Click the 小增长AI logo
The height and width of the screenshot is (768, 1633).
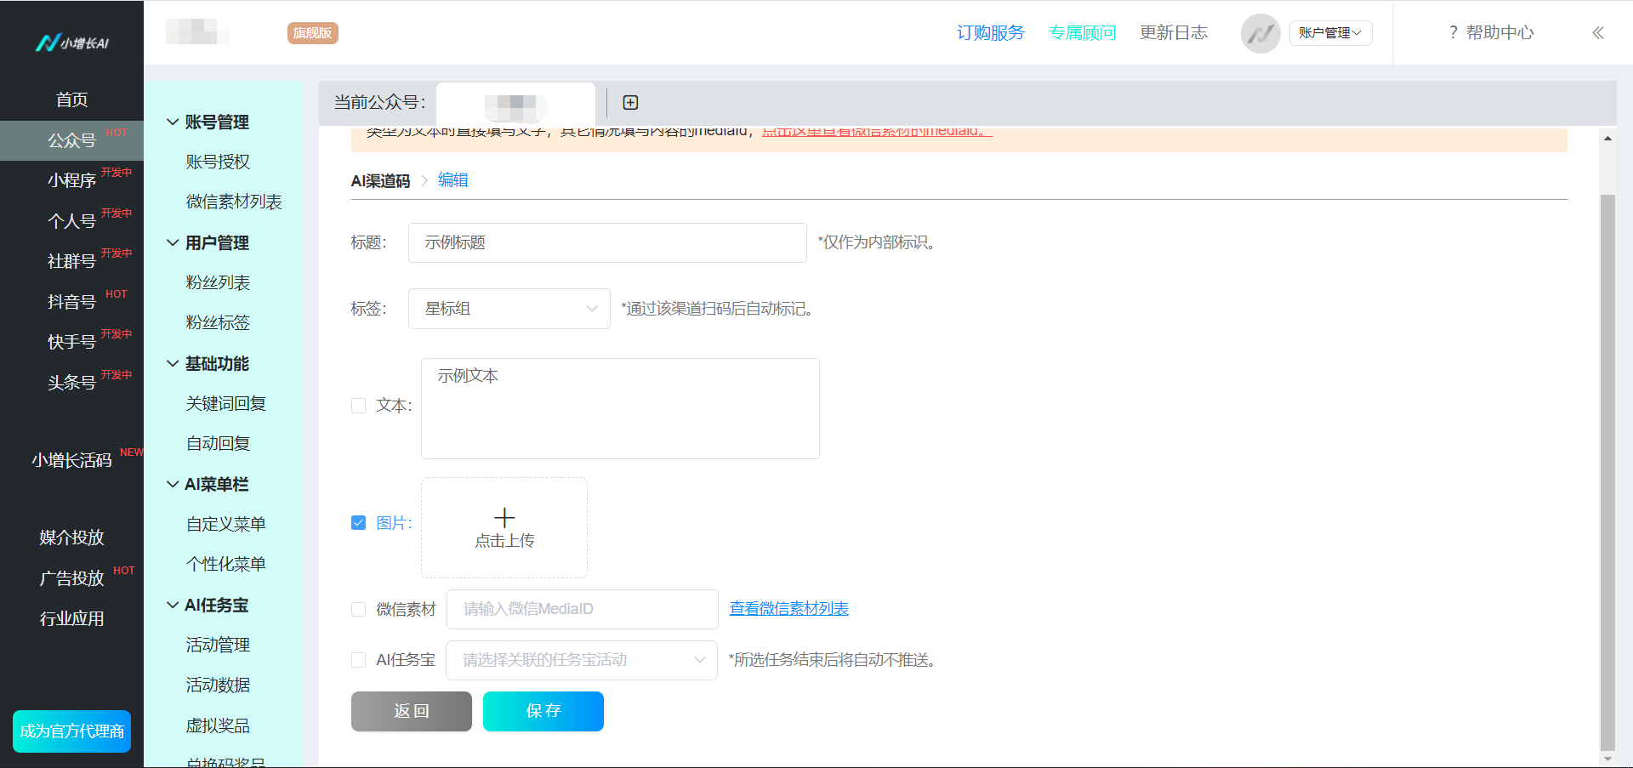click(72, 43)
